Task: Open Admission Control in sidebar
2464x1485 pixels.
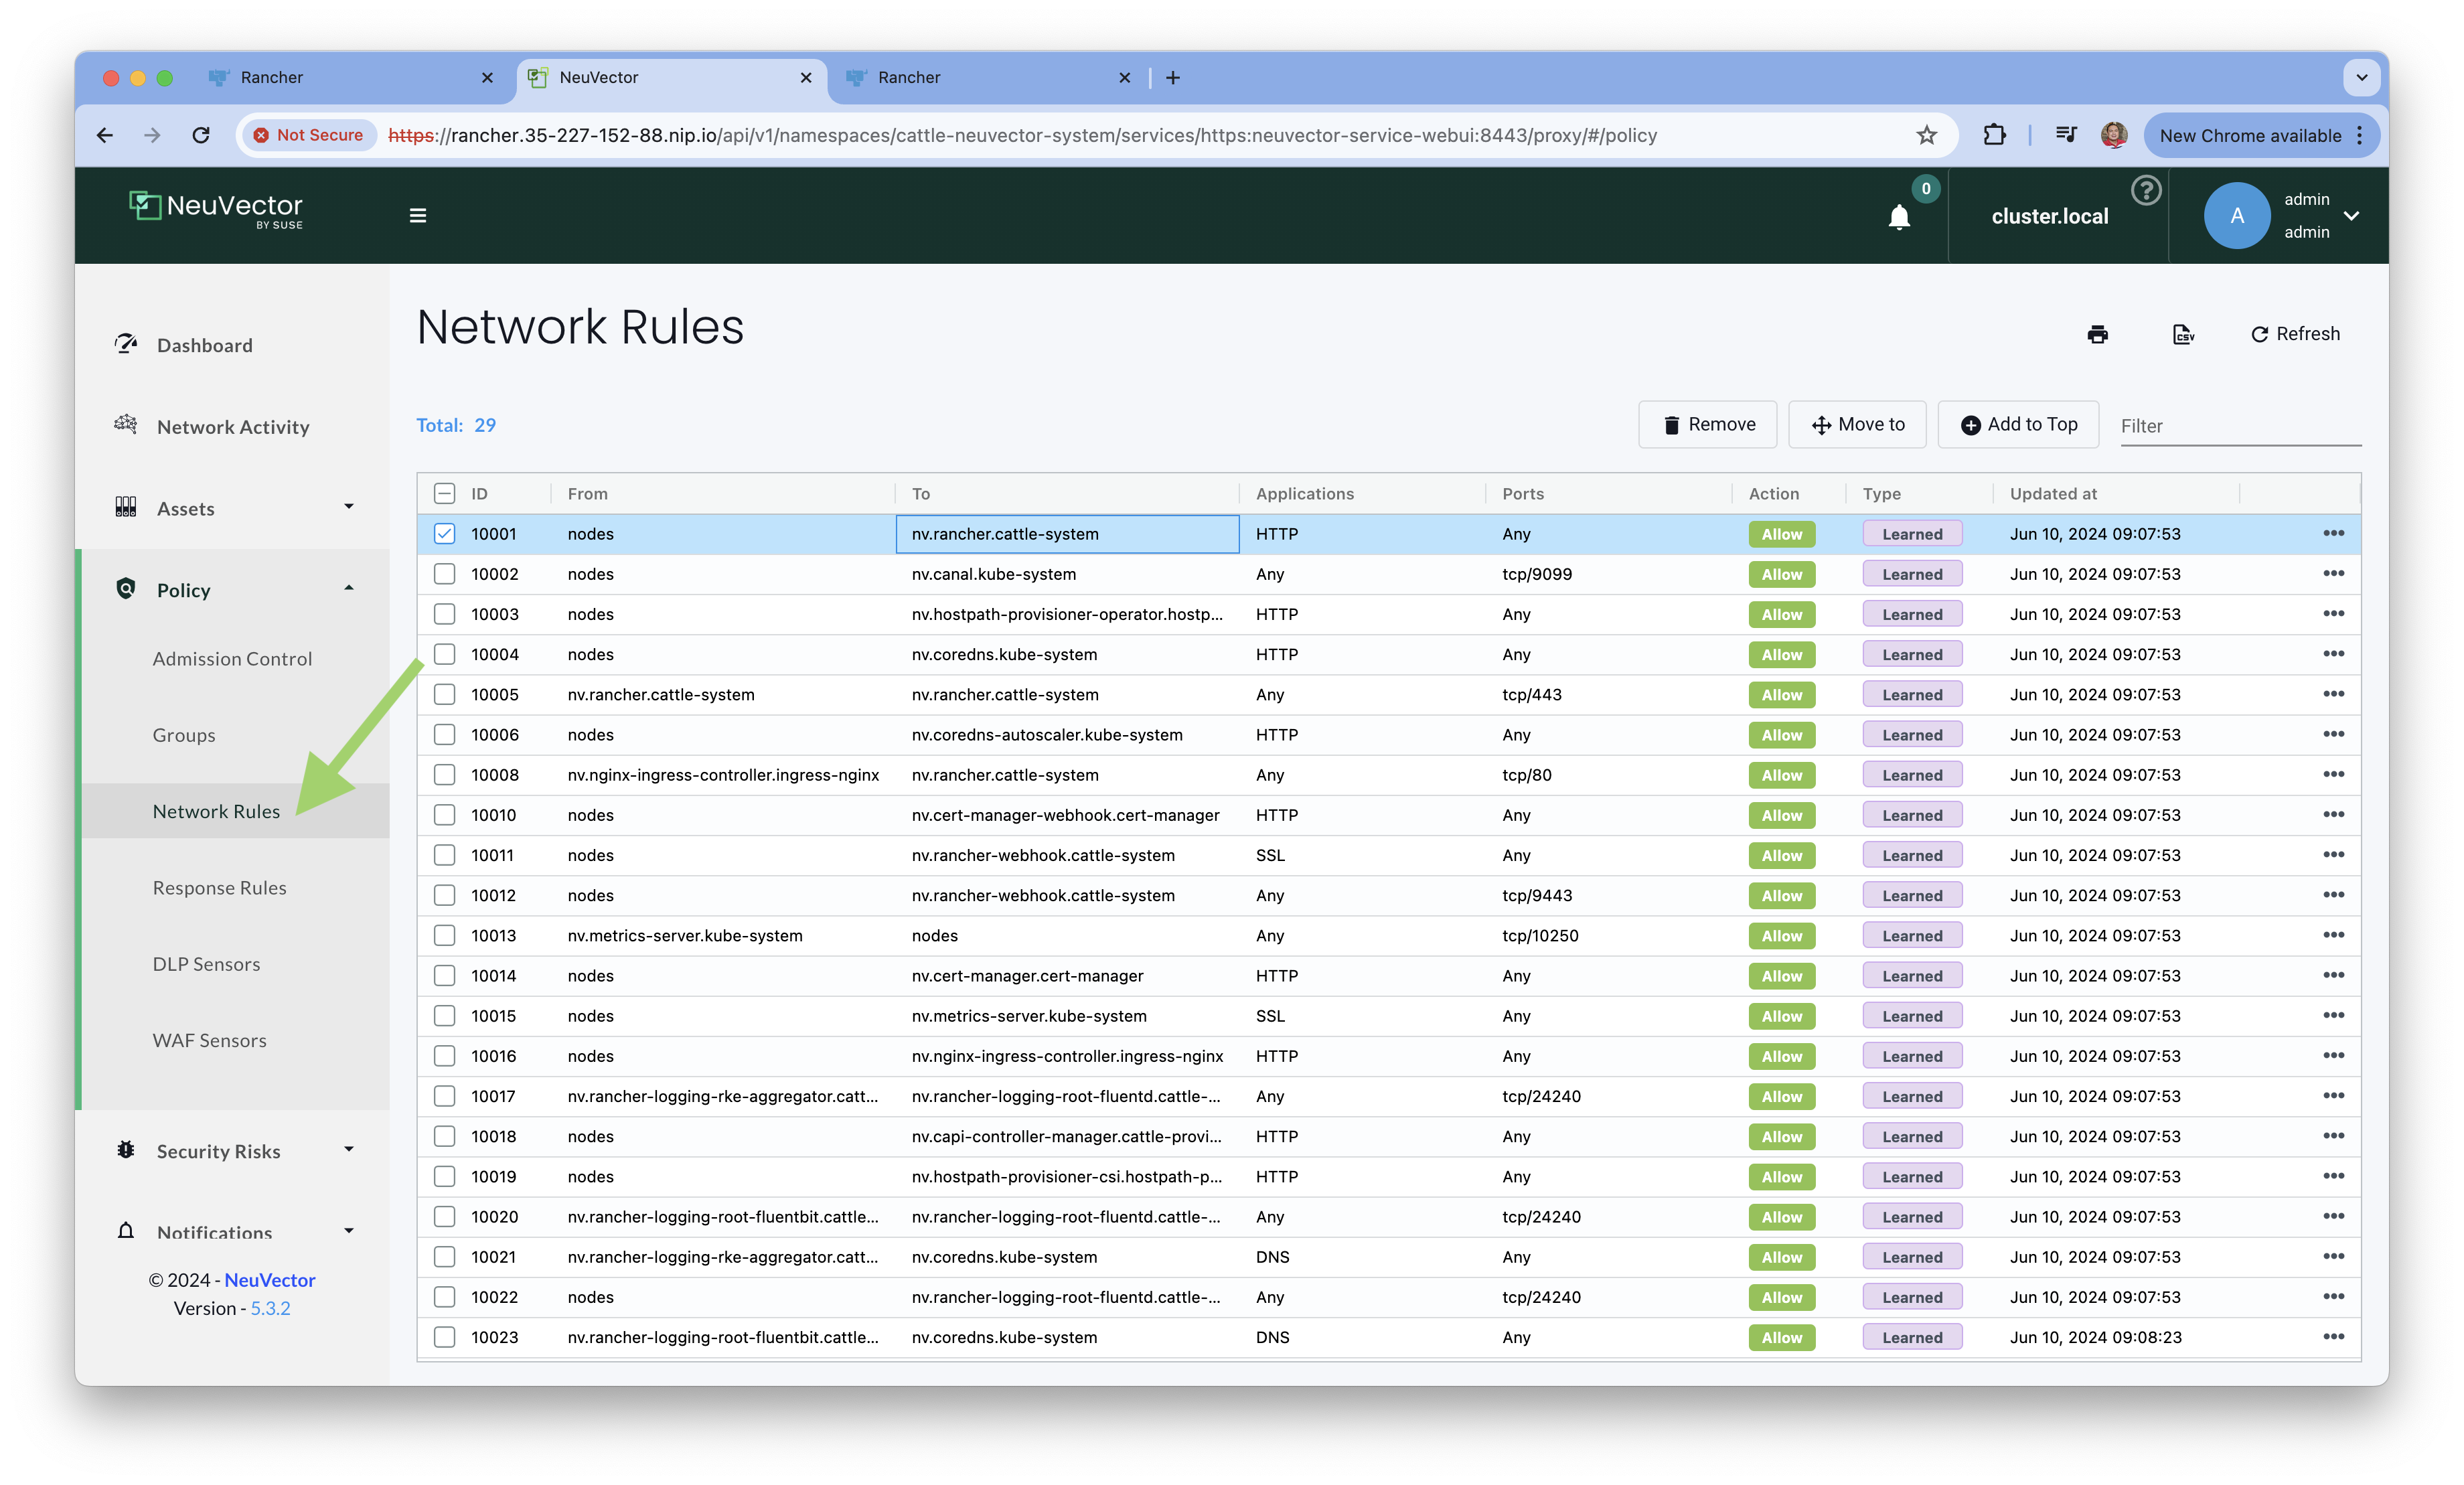Action: [x=232, y=659]
